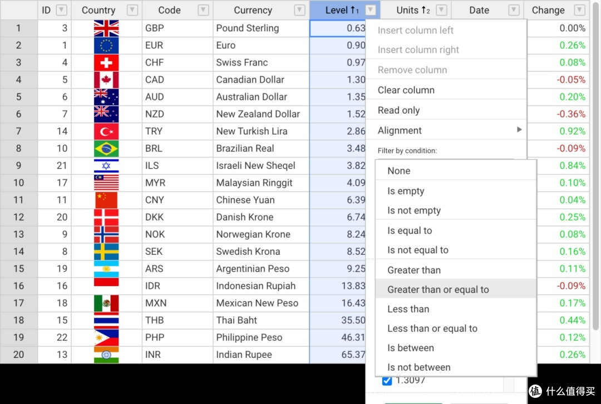This screenshot has width=601, height=404.
Task: Open the ID column filter dropdown button
Action: 61,10
